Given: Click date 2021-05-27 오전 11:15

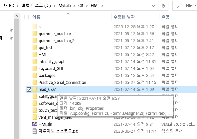Looking at the screenshot, I should (135, 82).
